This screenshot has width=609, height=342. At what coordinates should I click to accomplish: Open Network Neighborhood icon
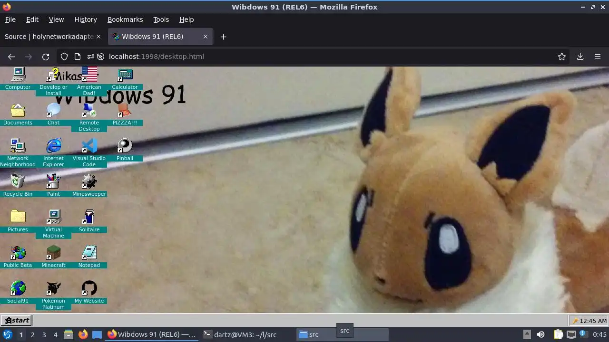[18, 152]
